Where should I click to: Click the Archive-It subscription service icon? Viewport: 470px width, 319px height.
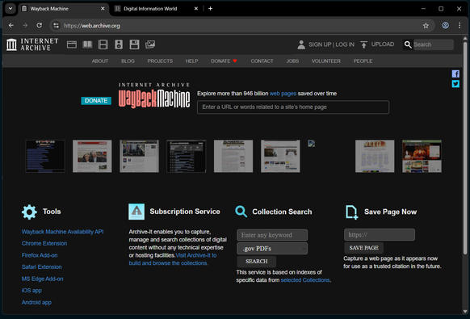136,212
